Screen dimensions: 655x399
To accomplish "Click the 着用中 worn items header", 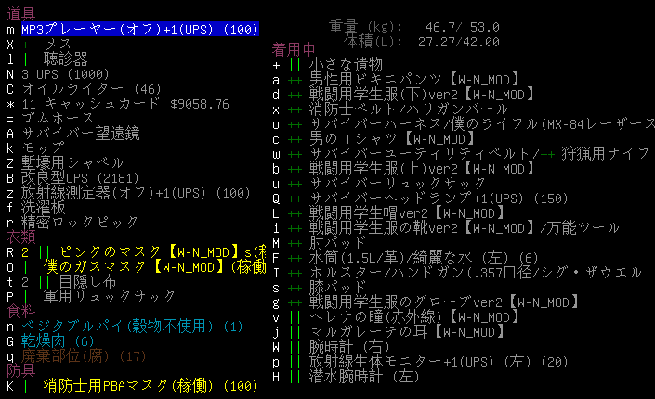I will (x=293, y=48).
